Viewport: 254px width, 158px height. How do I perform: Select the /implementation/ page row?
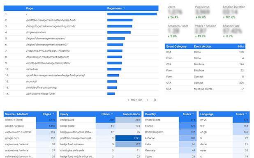(x=81, y=32)
